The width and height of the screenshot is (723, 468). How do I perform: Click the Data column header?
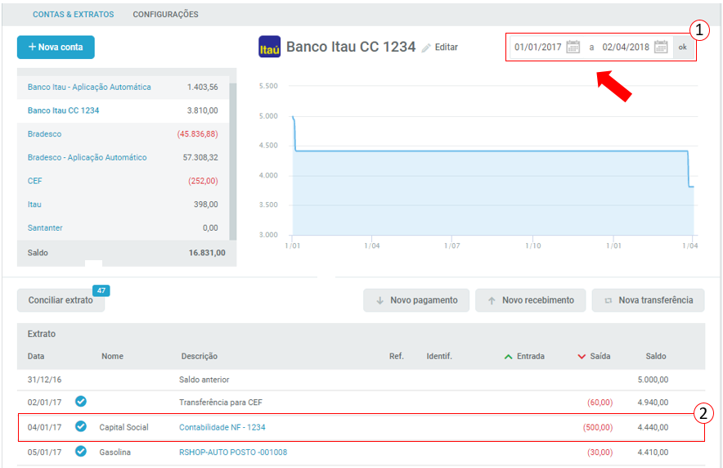(36, 357)
